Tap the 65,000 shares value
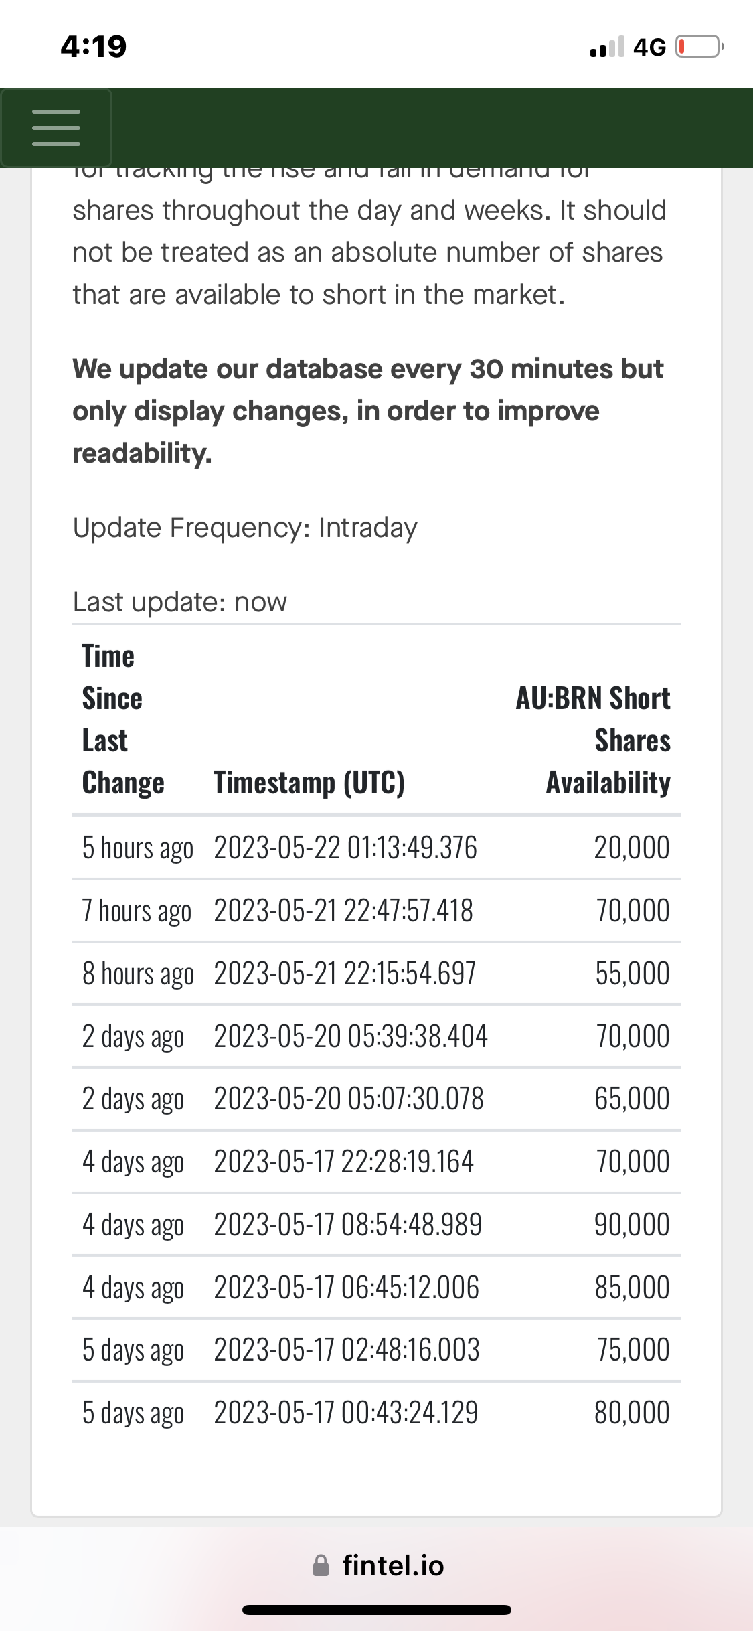Screen dimensions: 753x1631 coord(633,1099)
